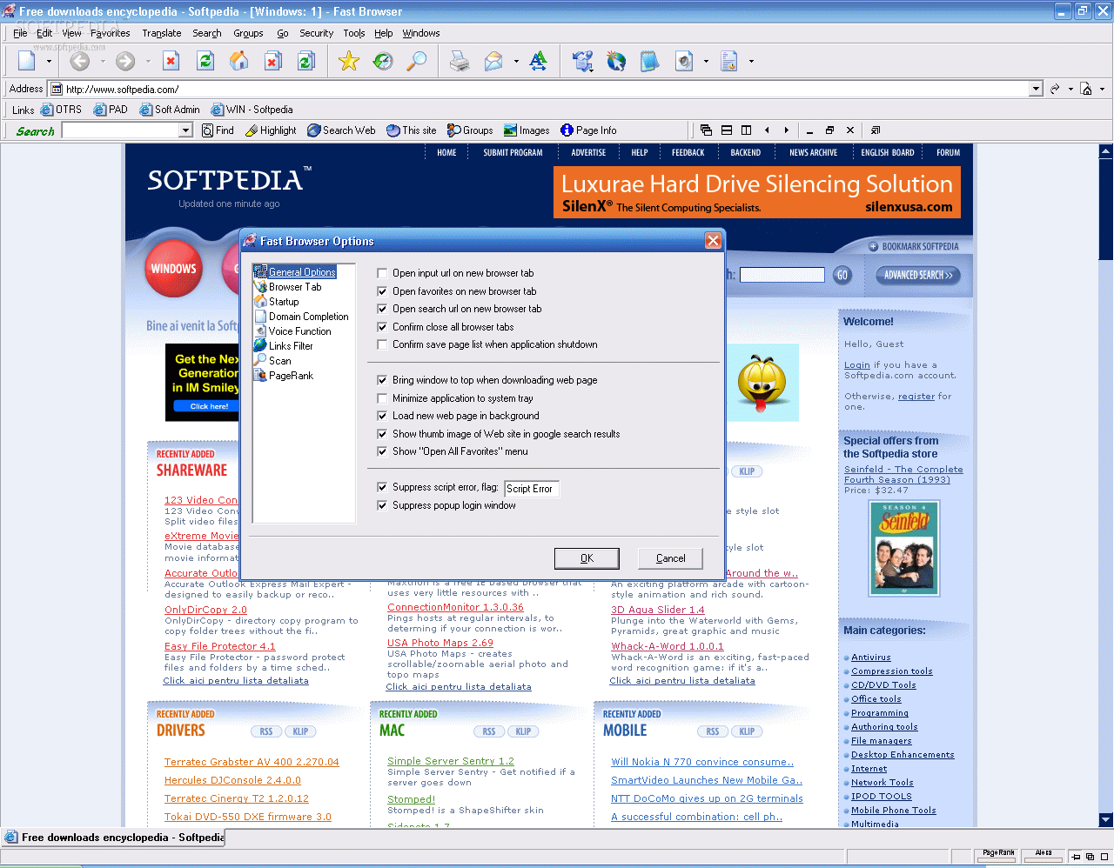The height and width of the screenshot is (868, 1114).
Task: Click the Tile vertically windows icon
Action: click(x=747, y=130)
